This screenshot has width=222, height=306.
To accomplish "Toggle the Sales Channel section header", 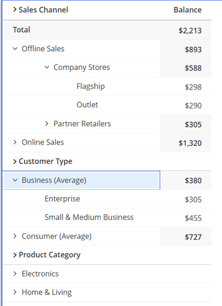I will pyautogui.click(x=40, y=10).
